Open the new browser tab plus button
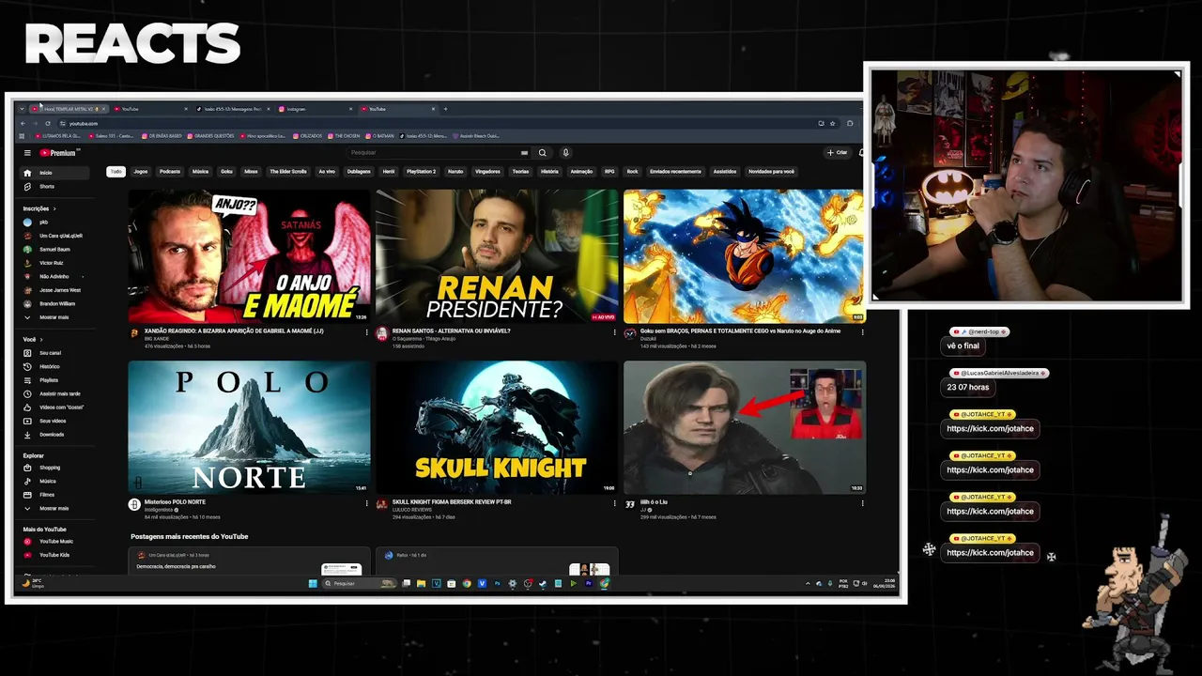The width and height of the screenshot is (1202, 676). coord(446,109)
